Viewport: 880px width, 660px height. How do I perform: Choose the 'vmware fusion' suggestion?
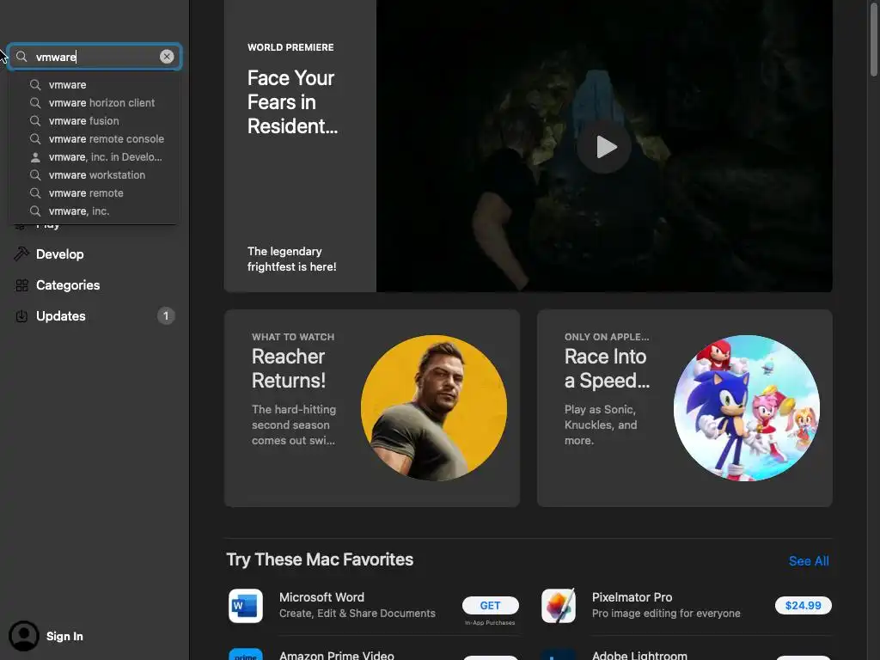(95, 120)
